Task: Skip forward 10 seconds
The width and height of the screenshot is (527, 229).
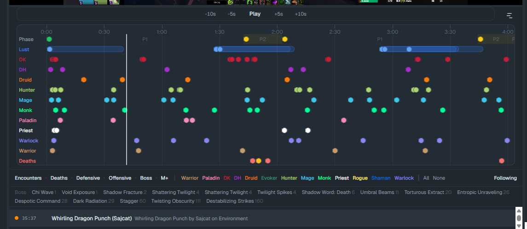Action: (301, 14)
